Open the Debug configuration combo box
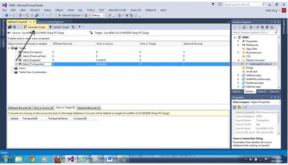This screenshot has width=288, height=165. tap(98, 15)
